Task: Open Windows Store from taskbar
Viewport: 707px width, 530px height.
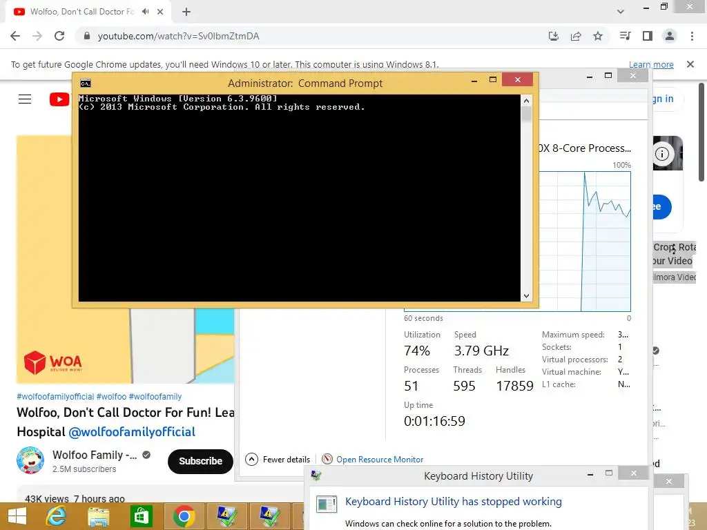Action: click(x=141, y=516)
